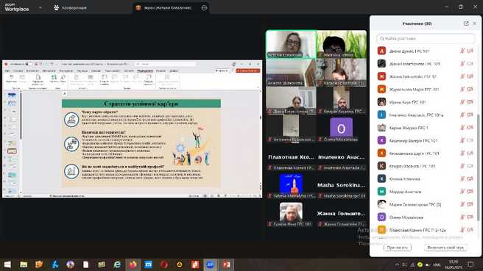Toggle camera icon for Оlena Мосейкова in list
The image size is (483, 271).
tap(470, 217)
